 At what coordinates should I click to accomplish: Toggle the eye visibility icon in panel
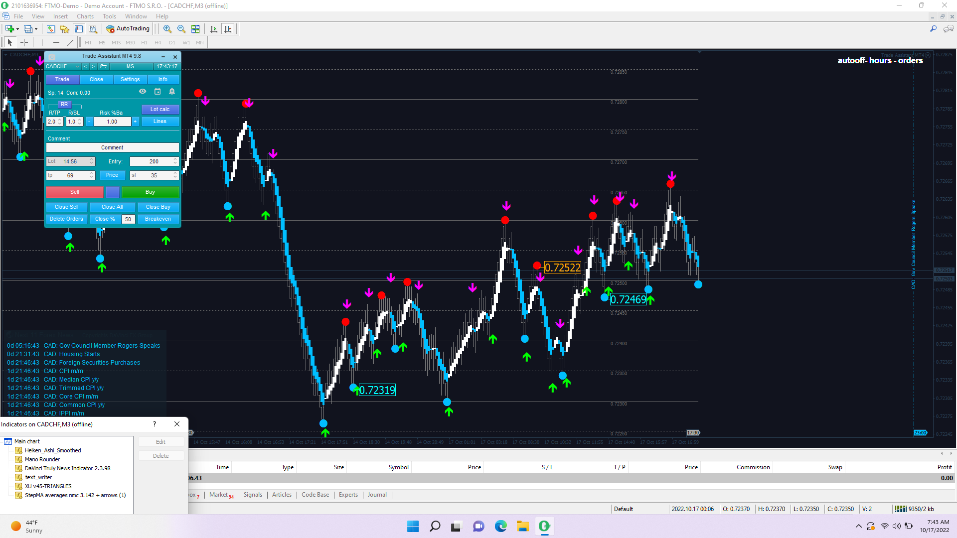tap(143, 92)
